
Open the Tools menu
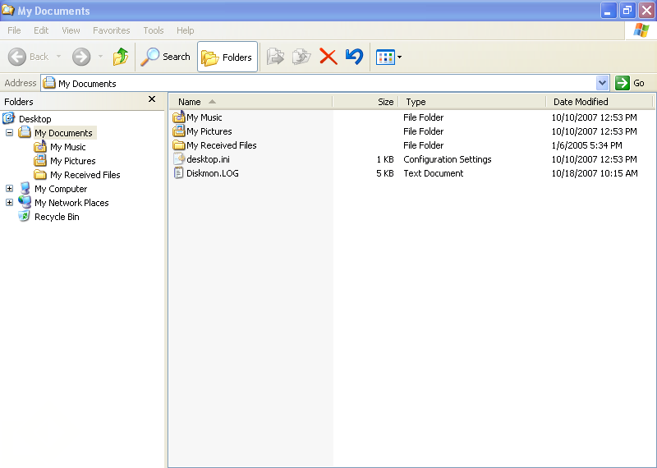pos(154,30)
